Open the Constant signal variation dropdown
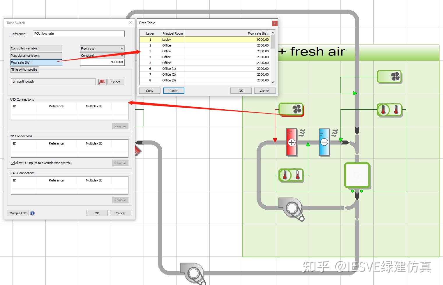 coord(103,55)
